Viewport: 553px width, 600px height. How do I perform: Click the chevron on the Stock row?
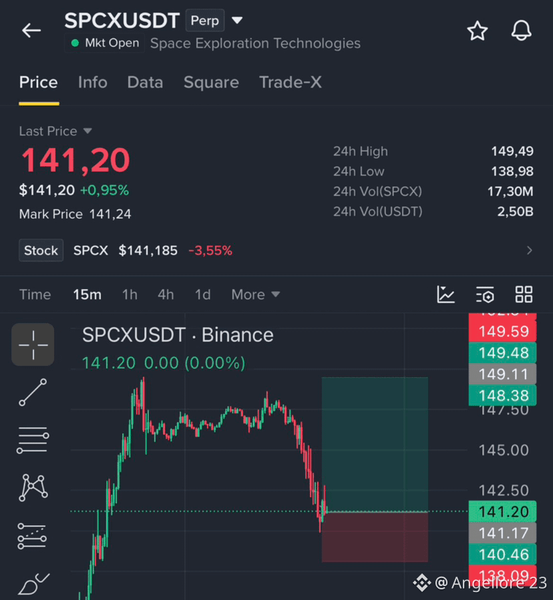click(x=529, y=251)
